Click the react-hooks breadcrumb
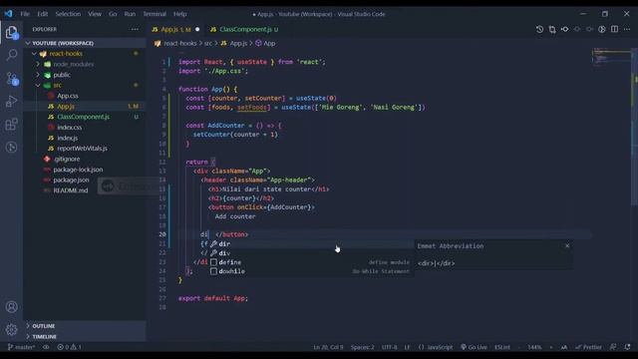 (179, 43)
